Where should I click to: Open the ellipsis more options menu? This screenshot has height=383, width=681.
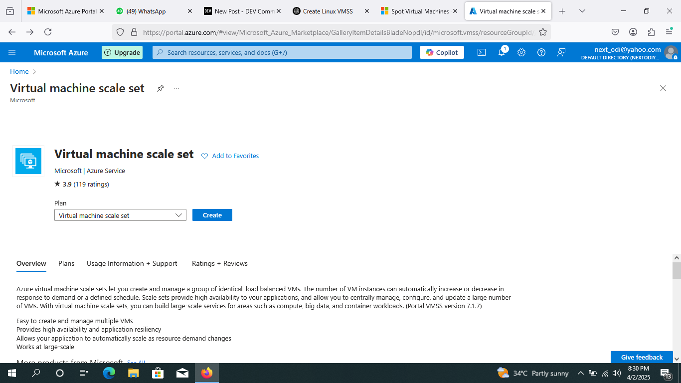tap(176, 88)
